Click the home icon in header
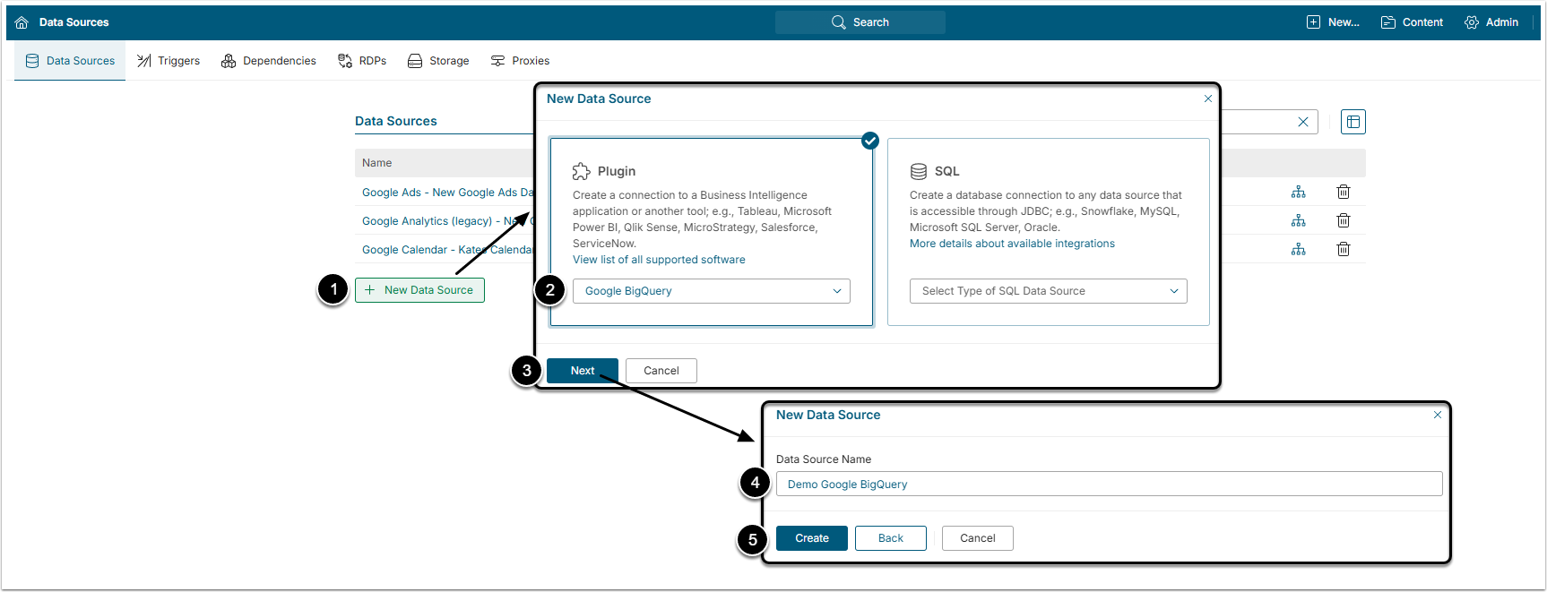The width and height of the screenshot is (1547, 592). pos(22,22)
